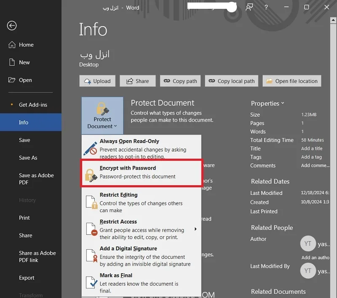Click the New document icon

pos(12,62)
